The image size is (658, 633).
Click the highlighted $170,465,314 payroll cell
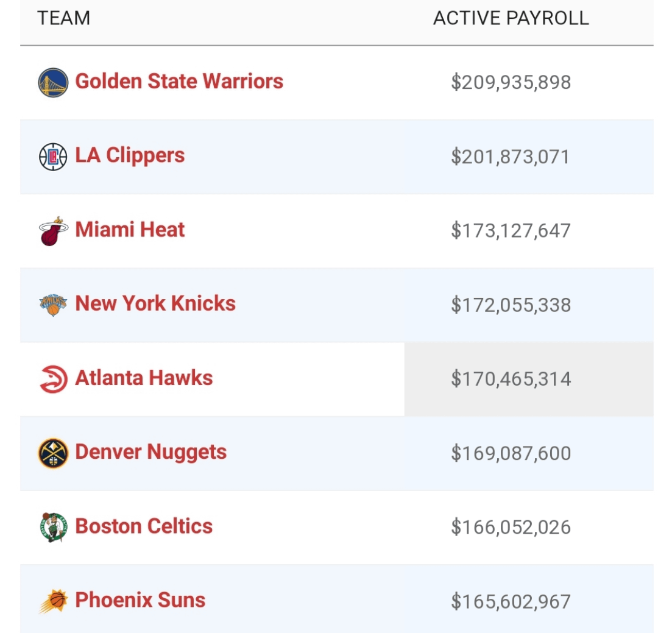pyautogui.click(x=511, y=379)
